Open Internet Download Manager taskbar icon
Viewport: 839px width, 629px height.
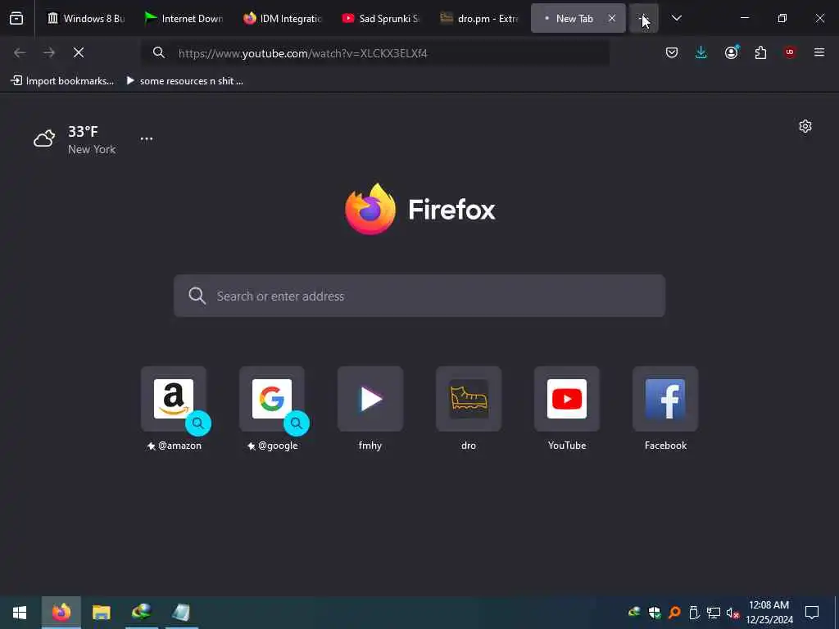[x=141, y=613]
